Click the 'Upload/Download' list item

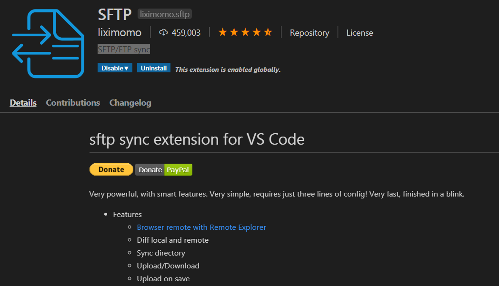(168, 266)
